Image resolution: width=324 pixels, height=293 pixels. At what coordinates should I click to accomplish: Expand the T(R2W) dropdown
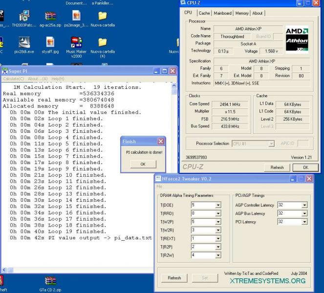pyautogui.click(x=218, y=255)
